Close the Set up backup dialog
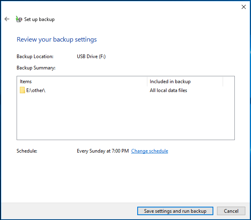 pyautogui.click(x=244, y=7)
